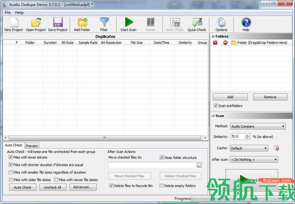Increase Similarity with the spinner up arrow

(x=247, y=135)
